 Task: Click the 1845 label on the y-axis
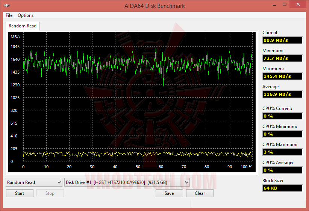coord(15,47)
